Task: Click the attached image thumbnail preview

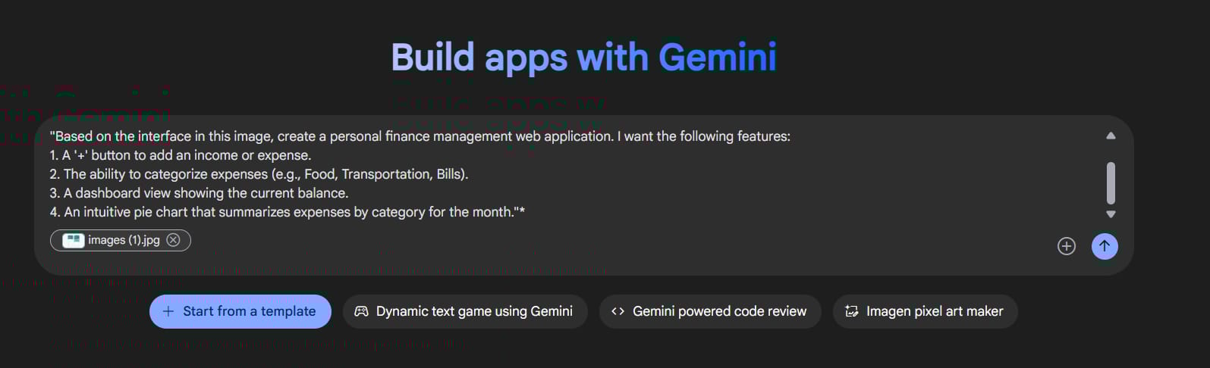Action: coord(73,240)
